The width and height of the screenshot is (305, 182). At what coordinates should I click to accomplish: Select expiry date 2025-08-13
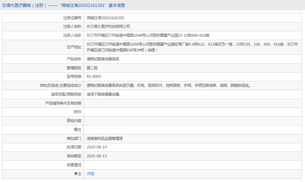point(97,156)
